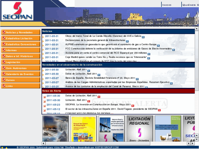Open red plus for Inversión en Construcción en Europa
The width and height of the screenshot is (199, 149).
coord(133,106)
